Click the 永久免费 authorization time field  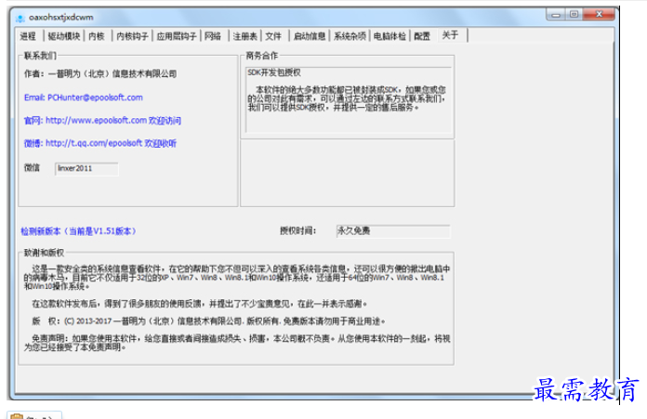pyautogui.click(x=390, y=230)
